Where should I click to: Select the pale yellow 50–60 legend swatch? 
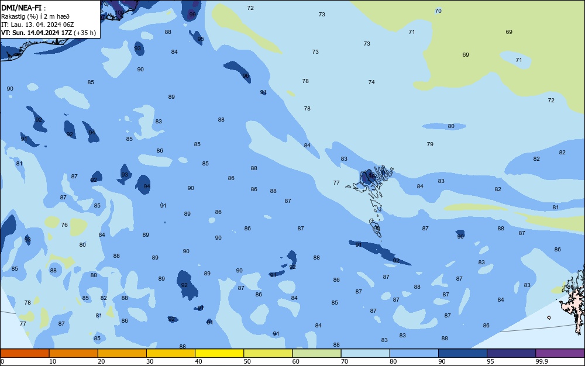coord(268,353)
